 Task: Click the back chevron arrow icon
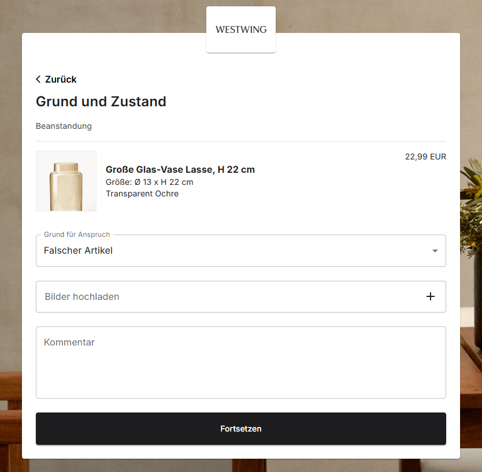38,79
